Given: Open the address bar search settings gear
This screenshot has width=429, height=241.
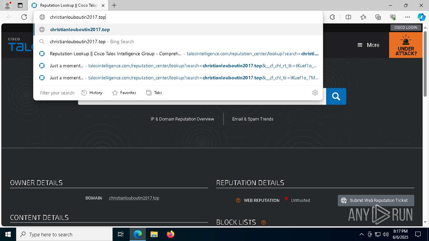Looking at the screenshot, I should tap(315, 93).
